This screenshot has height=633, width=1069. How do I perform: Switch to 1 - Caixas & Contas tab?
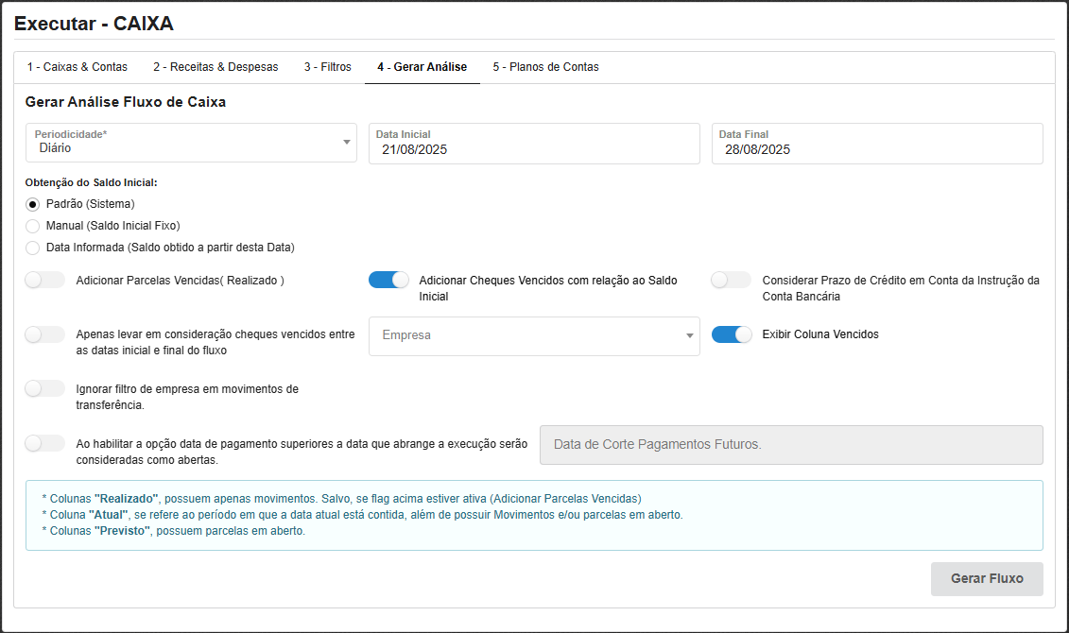pyautogui.click(x=77, y=67)
